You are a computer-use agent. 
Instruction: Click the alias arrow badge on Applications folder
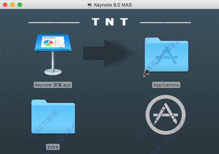coord(146,73)
